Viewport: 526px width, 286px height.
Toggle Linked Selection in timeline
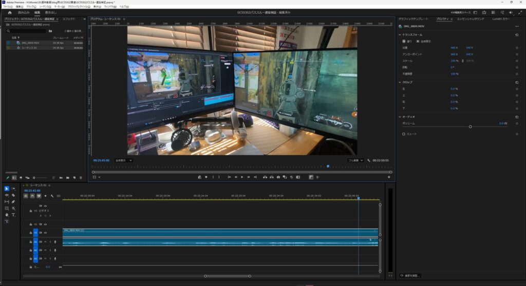[39, 196]
